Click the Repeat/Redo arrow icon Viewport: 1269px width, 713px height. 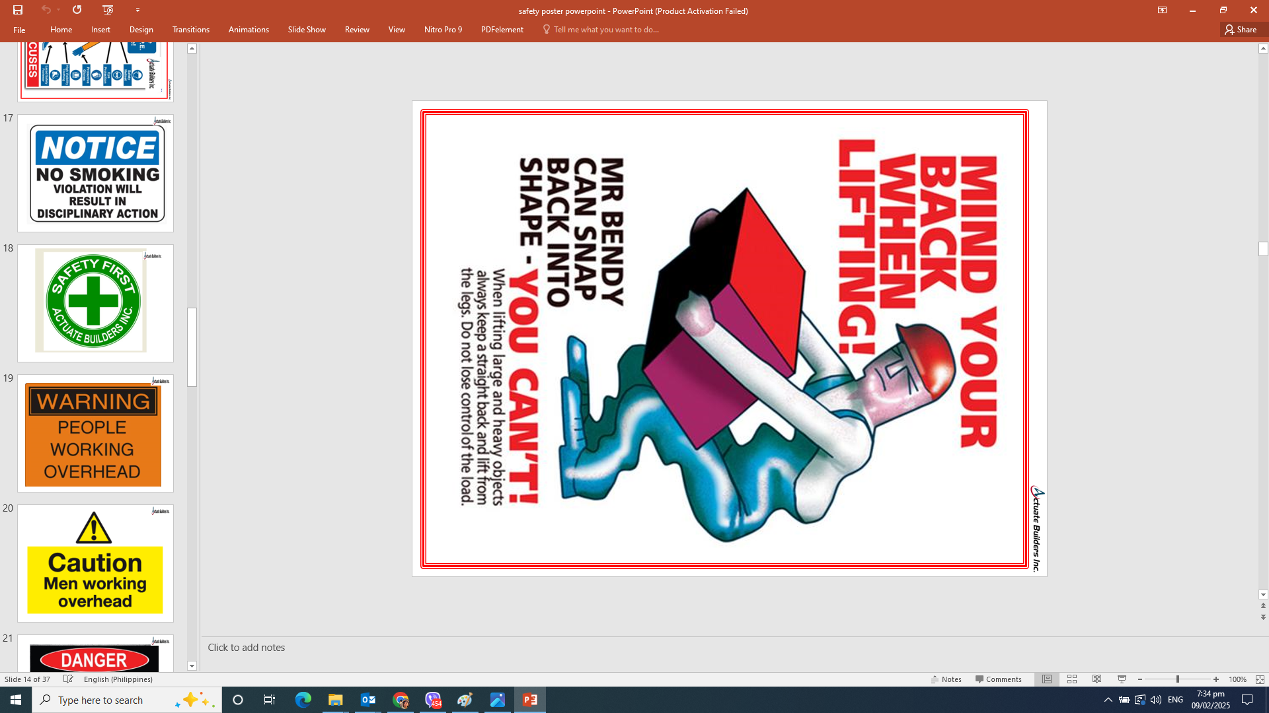click(x=77, y=10)
